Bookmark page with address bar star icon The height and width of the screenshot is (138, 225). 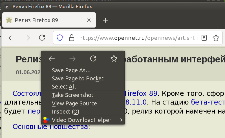click(x=216, y=38)
